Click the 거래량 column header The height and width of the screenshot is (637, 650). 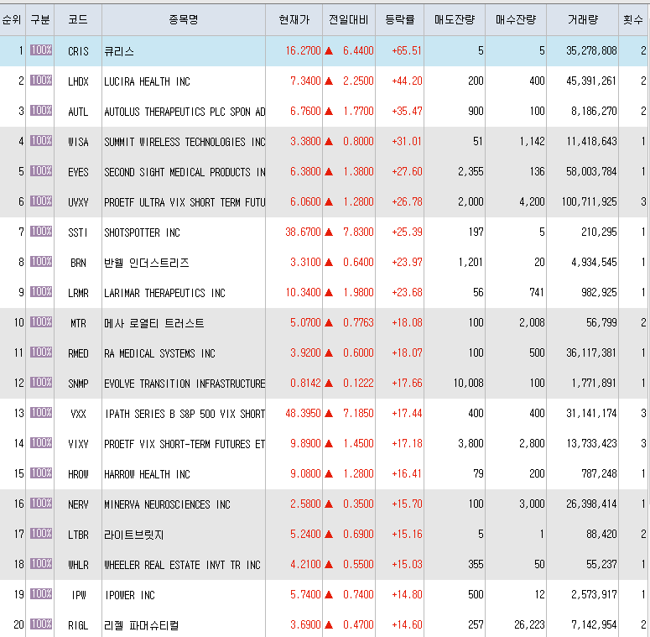point(582,19)
